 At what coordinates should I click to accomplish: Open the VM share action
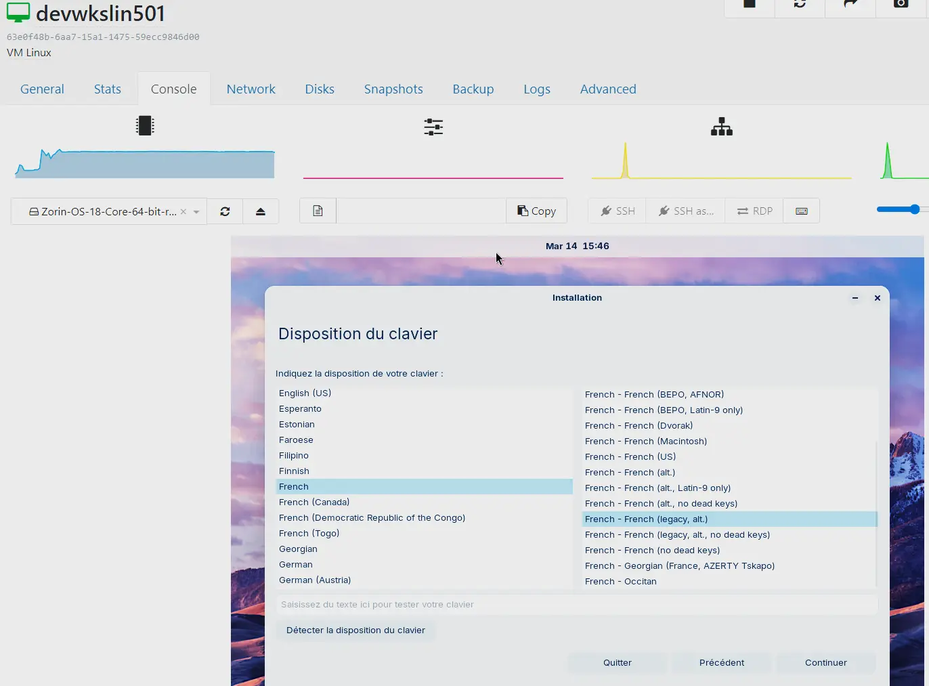click(x=850, y=5)
